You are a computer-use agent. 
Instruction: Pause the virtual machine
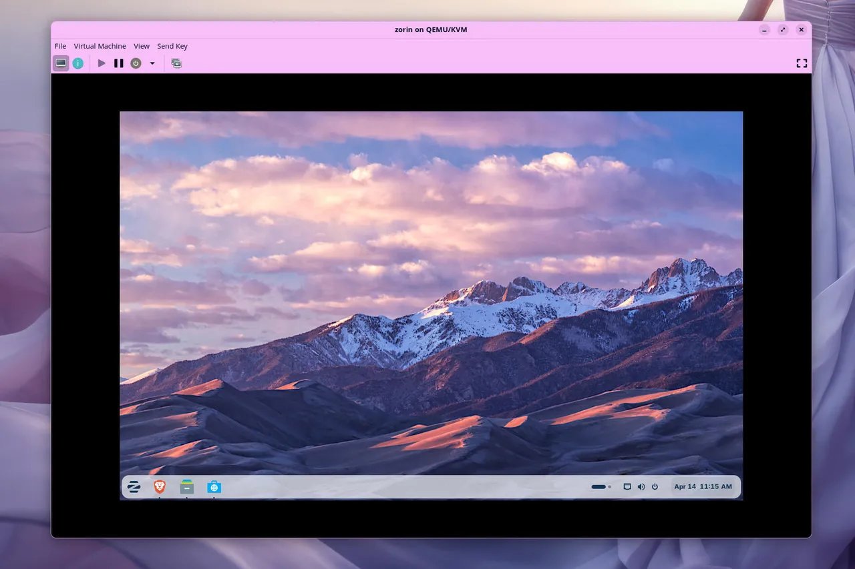pos(118,63)
